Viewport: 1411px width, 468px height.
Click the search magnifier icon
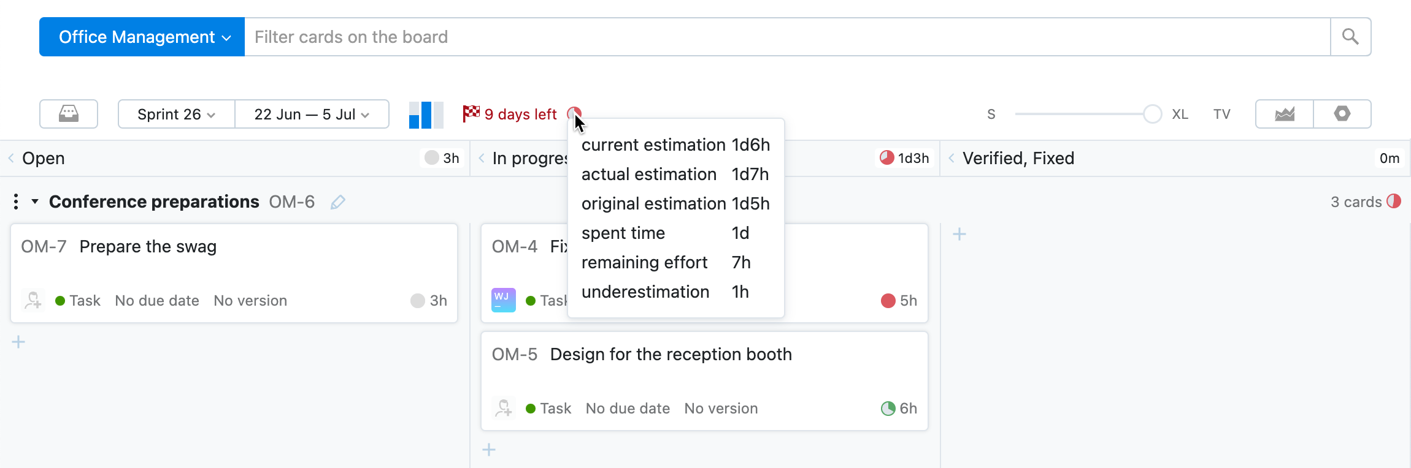[x=1350, y=37]
